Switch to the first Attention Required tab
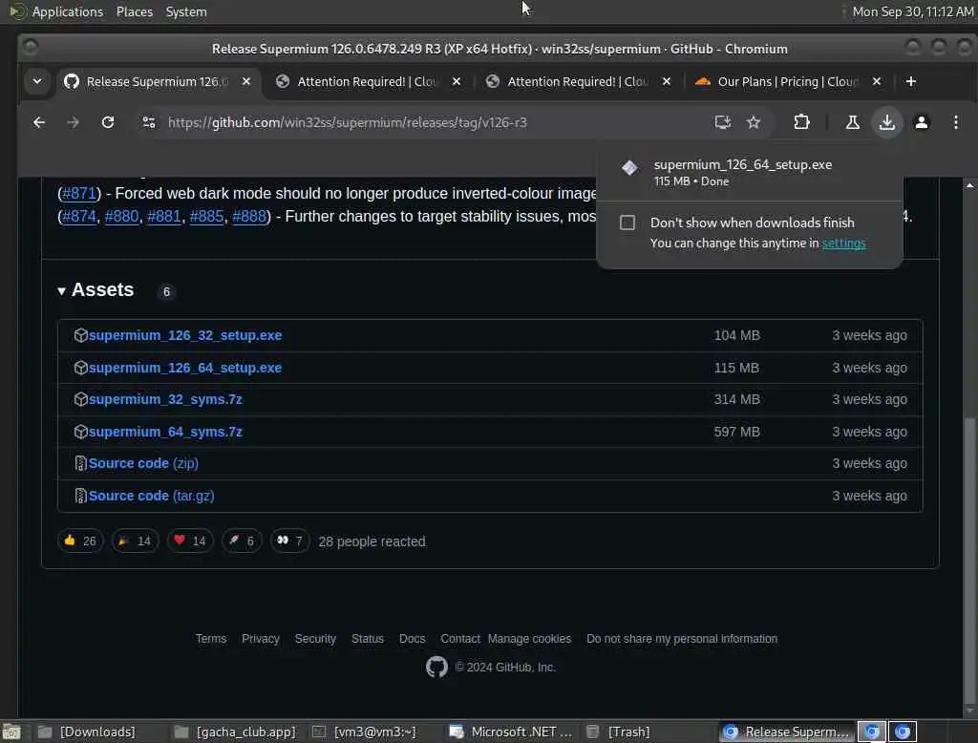This screenshot has height=743, width=978. pyautogui.click(x=370, y=82)
